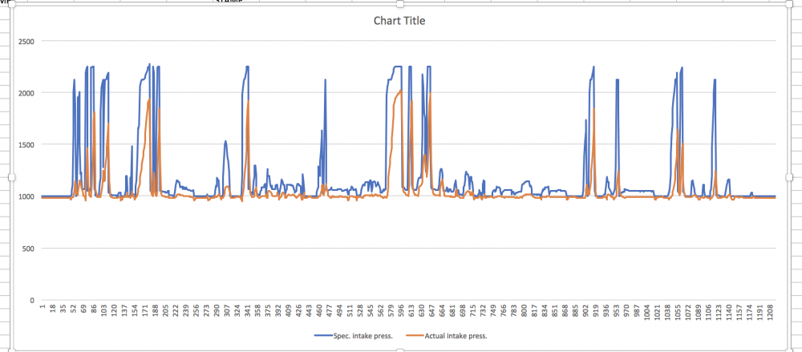Click the chart's left-middle resize handle
The image size is (802, 352).
click(12, 177)
